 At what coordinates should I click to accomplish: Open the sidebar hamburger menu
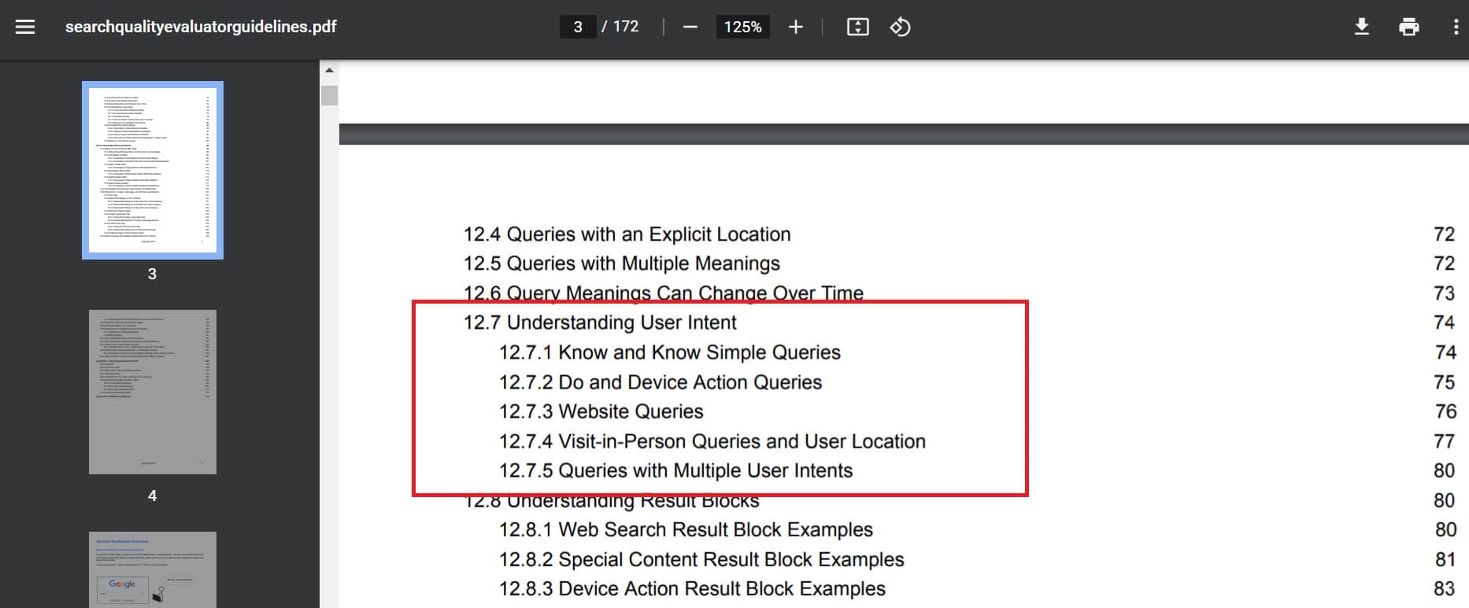[x=25, y=27]
